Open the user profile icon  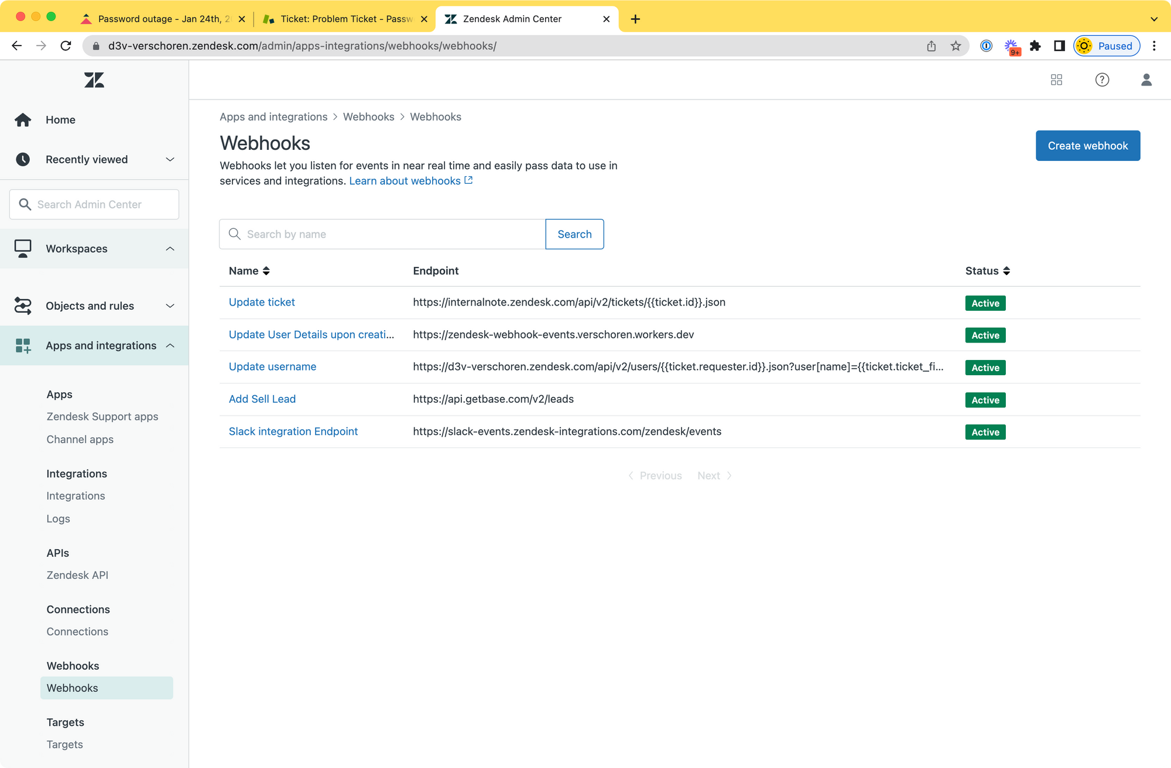pyautogui.click(x=1146, y=80)
